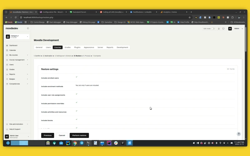Expand Site administration submenu
Image resolution: width=250 pixels, height=156 pixels.
pos(27,124)
